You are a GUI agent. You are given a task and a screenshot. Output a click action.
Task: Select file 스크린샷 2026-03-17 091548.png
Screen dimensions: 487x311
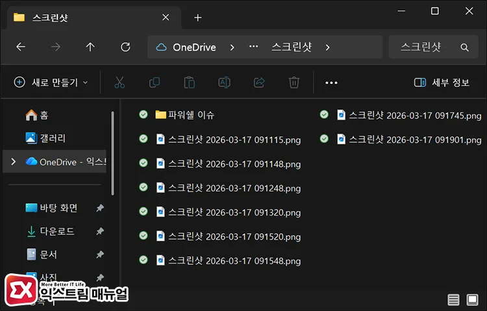point(229,260)
